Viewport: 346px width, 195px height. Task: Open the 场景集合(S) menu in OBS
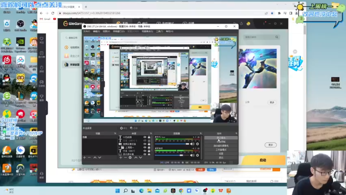pyautogui.click(x=147, y=31)
